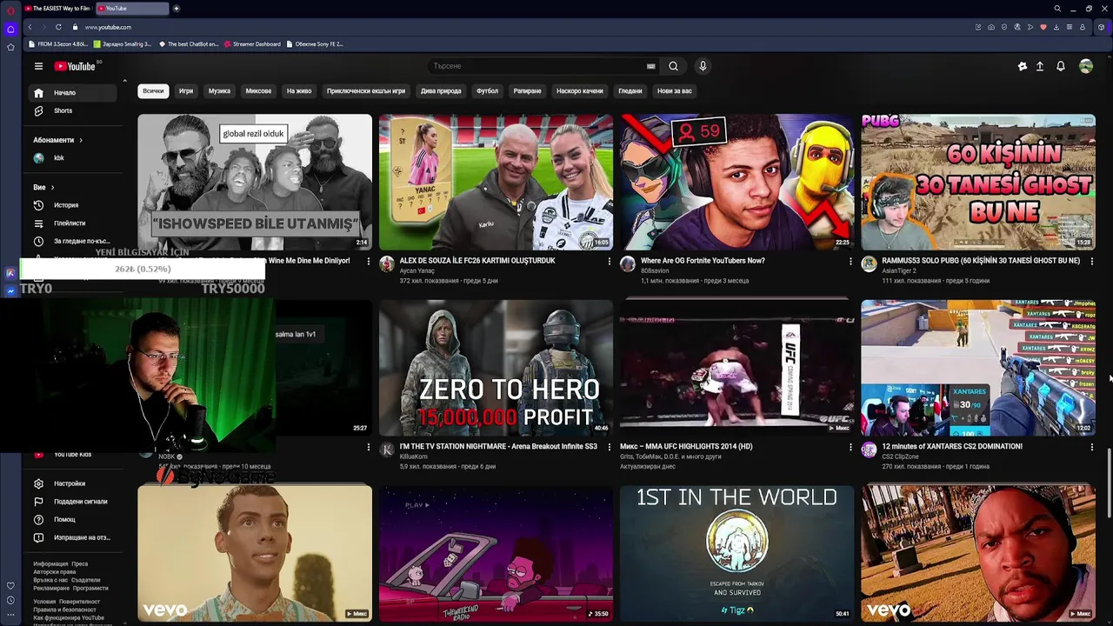Open Помощ in sidebar
Image resolution: width=1113 pixels, height=626 pixels.
[x=74, y=519]
